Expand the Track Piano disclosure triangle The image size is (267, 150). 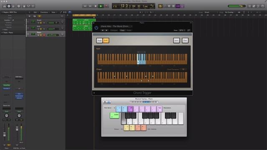click(x=2, y=32)
